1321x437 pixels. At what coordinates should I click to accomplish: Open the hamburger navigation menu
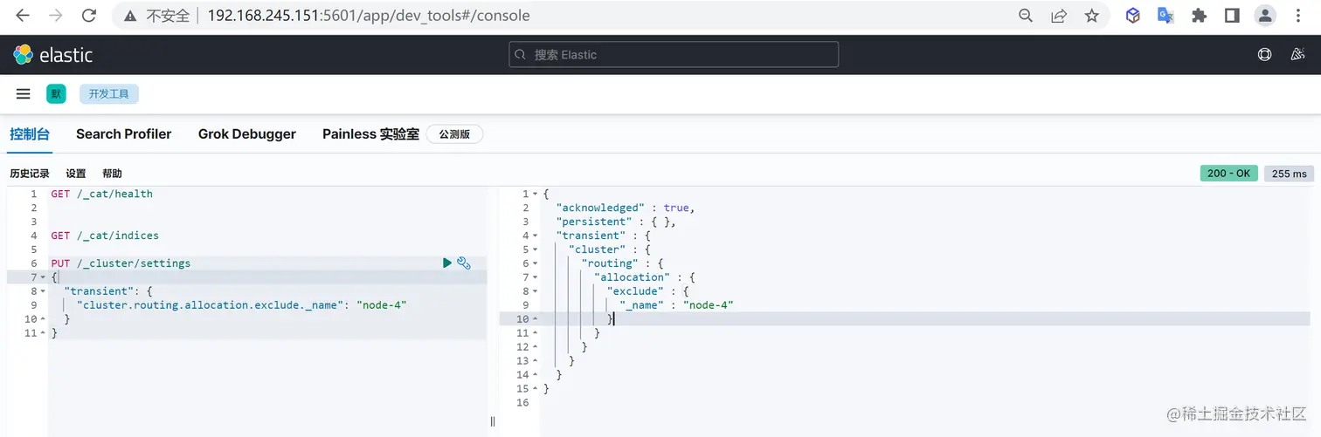pyautogui.click(x=24, y=94)
